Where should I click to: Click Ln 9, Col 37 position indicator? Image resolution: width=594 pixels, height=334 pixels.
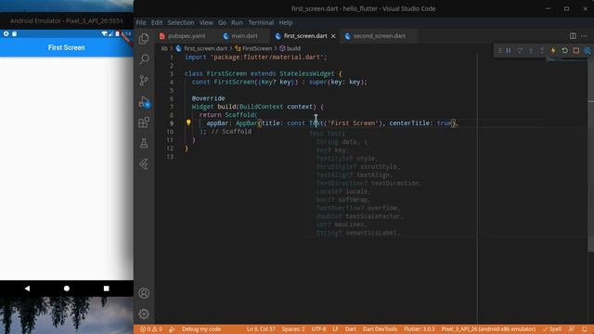tap(261, 329)
